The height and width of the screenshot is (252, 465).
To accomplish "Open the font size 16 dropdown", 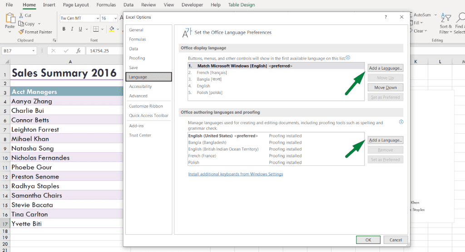I will click(x=115, y=19).
